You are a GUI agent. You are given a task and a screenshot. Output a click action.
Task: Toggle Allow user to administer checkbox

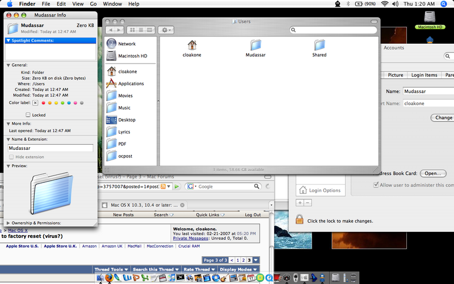click(376, 185)
